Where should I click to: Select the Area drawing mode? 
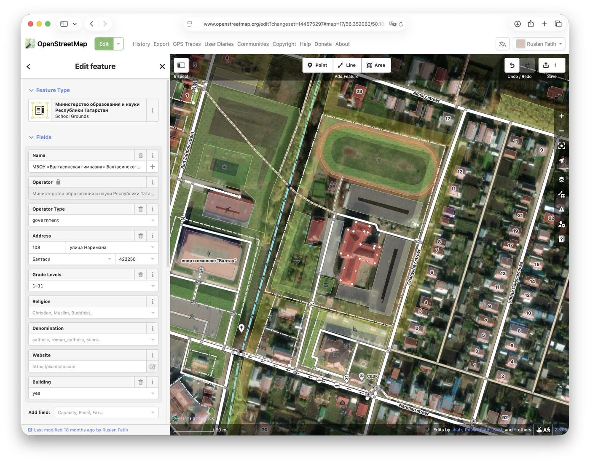click(375, 65)
